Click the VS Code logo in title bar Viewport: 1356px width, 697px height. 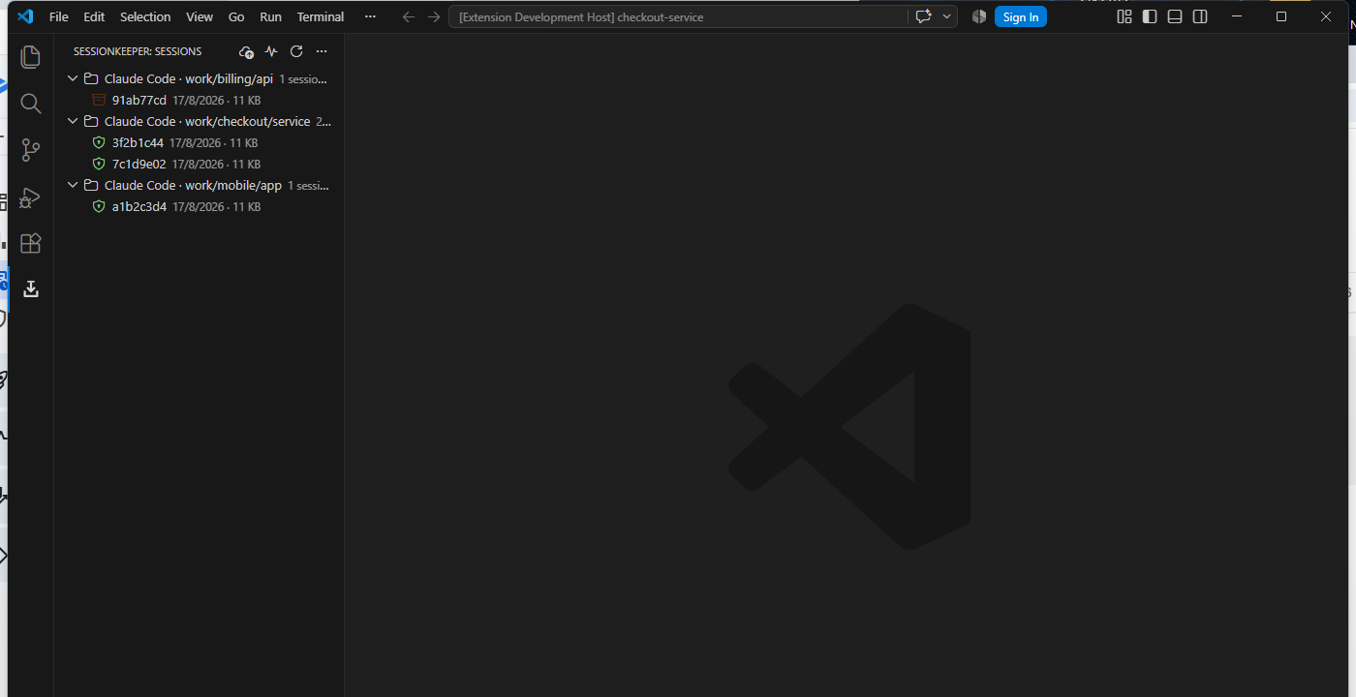pos(25,16)
